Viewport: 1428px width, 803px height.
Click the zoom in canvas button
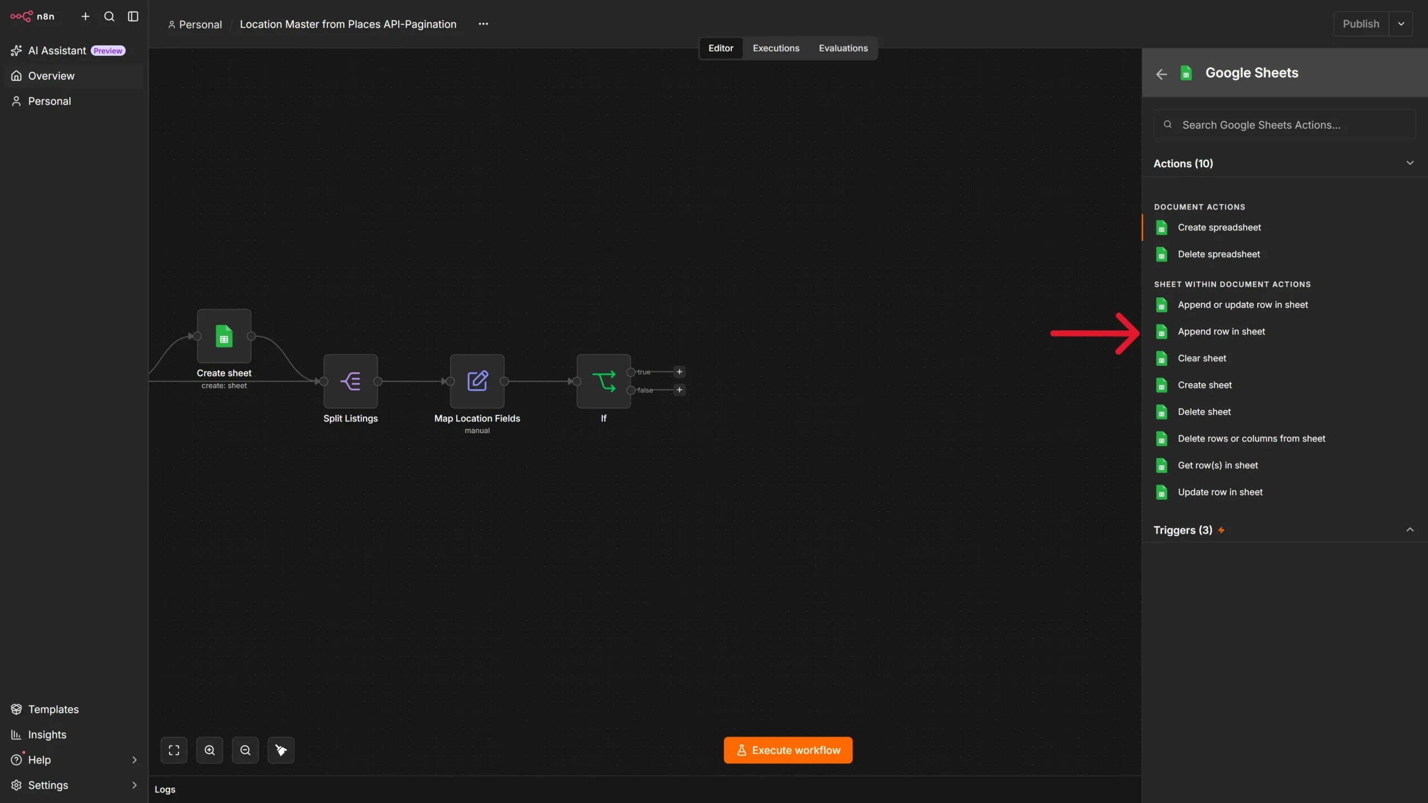point(210,750)
